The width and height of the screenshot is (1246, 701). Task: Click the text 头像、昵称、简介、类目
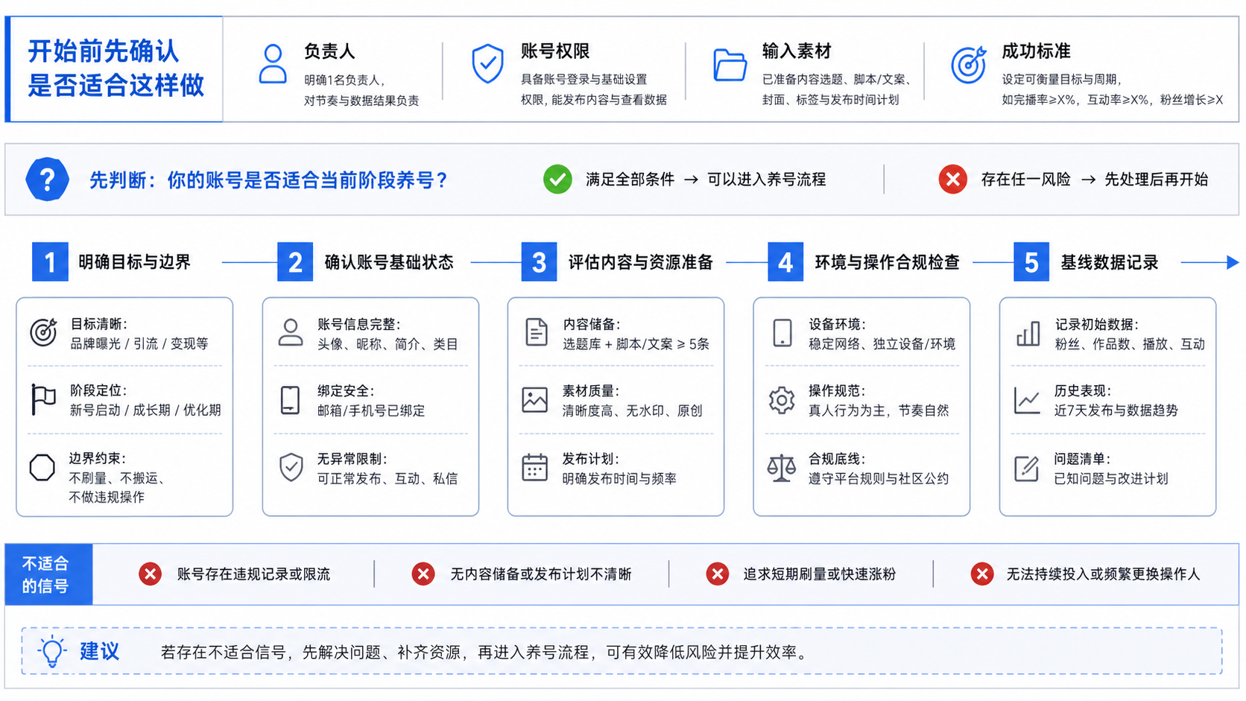point(388,344)
